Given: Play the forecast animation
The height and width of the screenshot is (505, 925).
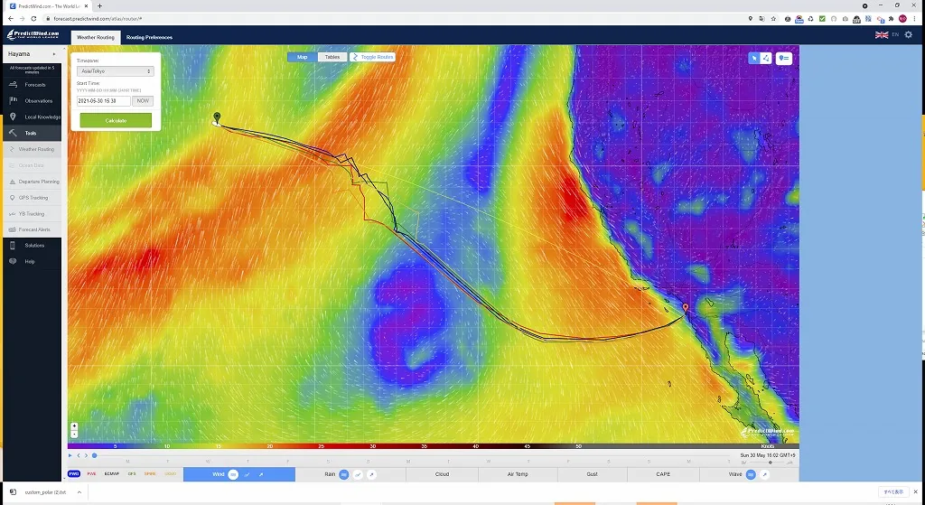Looking at the screenshot, I should (70, 455).
